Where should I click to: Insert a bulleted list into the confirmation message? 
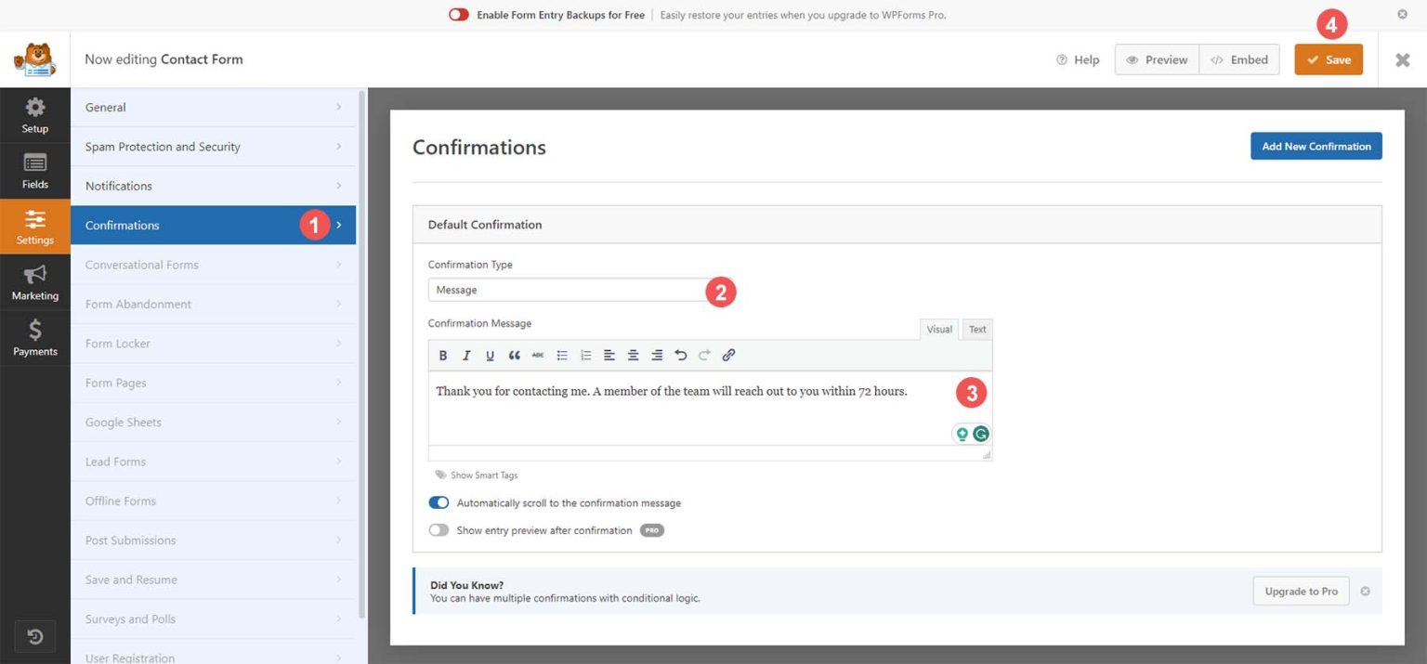coord(562,355)
